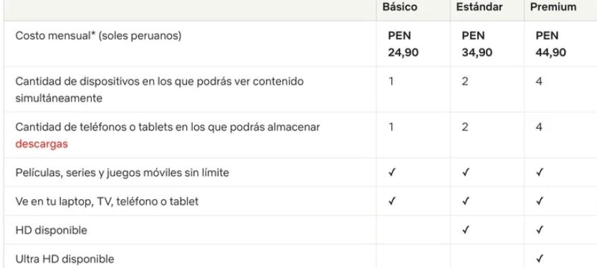Select the Básico column header
The width and height of the screenshot is (597, 268).
(x=400, y=7)
